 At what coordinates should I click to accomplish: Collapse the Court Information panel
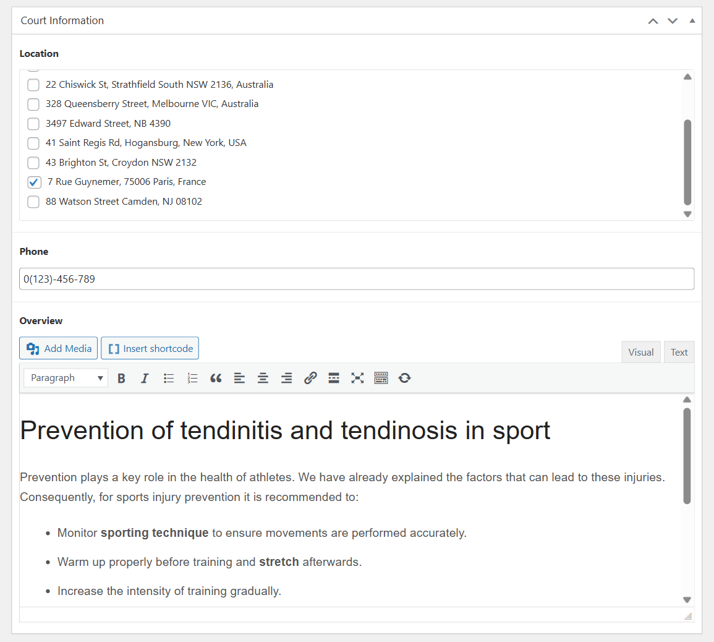(692, 21)
